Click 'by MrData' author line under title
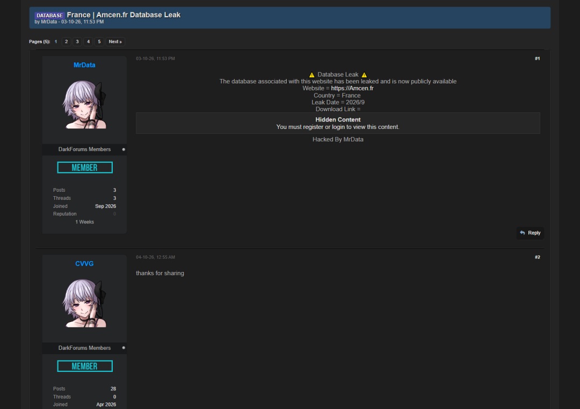The height and width of the screenshot is (409, 580). 46,22
